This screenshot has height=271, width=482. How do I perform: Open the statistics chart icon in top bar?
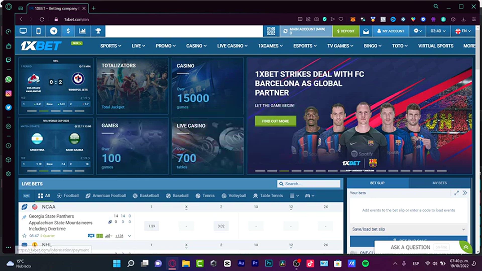83,31
